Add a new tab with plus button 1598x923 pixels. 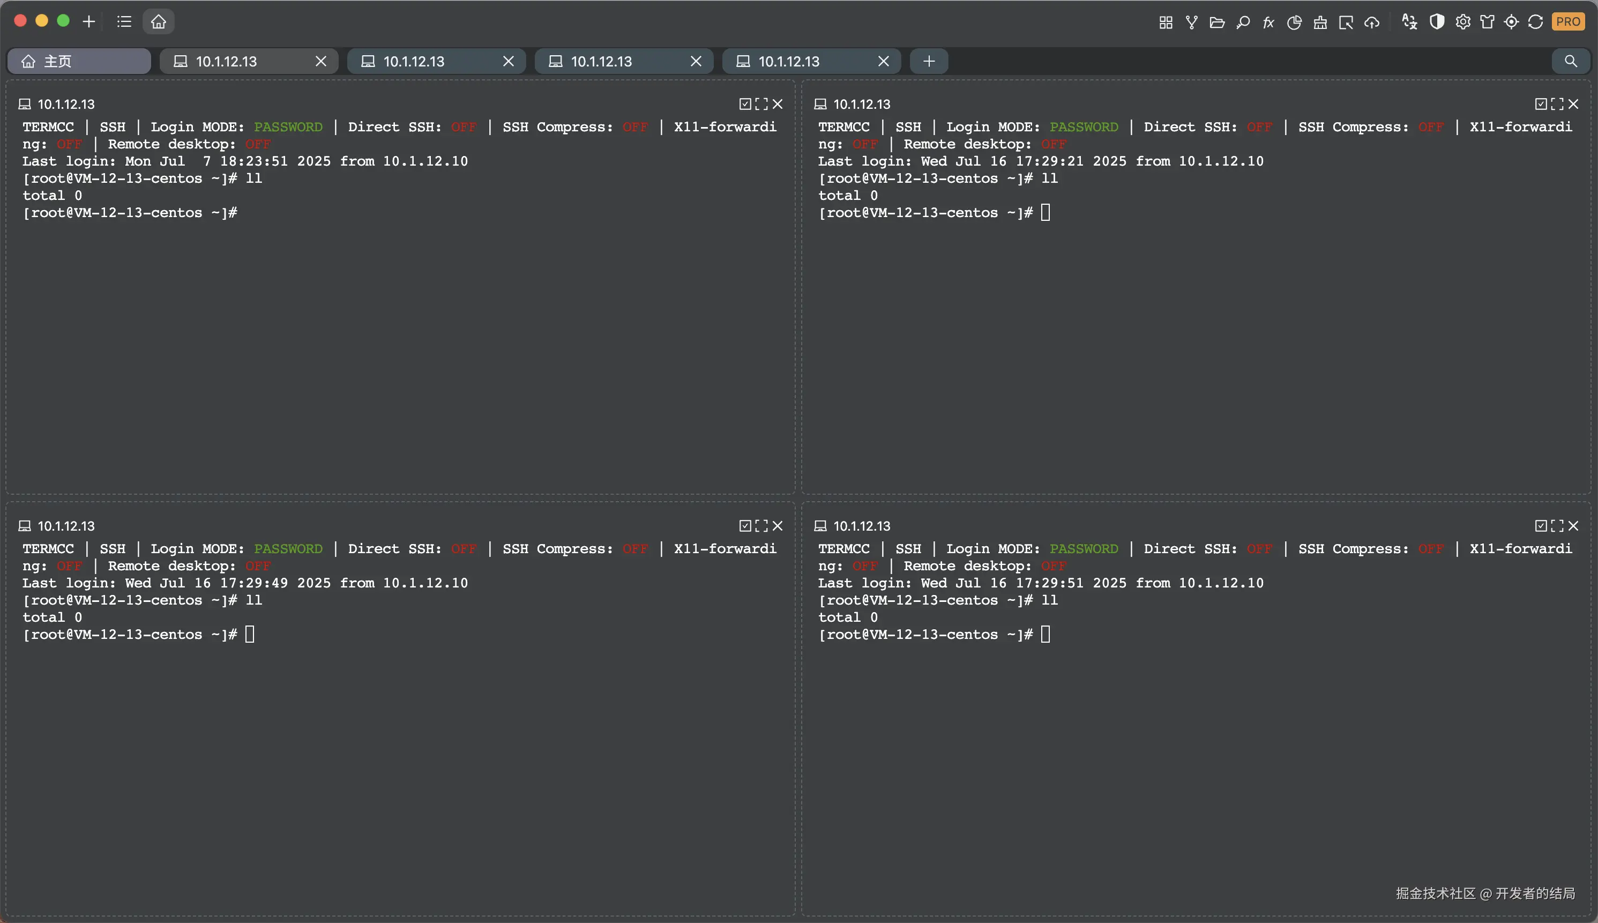[x=929, y=62]
